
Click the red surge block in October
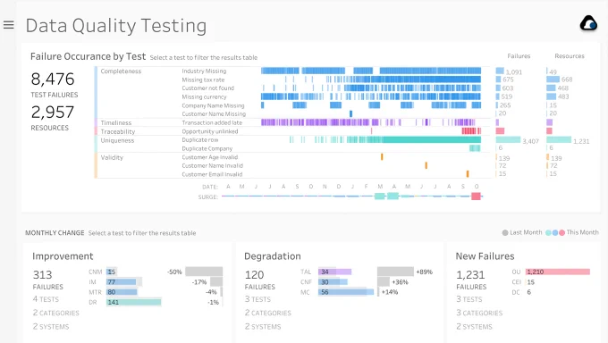coord(476,197)
